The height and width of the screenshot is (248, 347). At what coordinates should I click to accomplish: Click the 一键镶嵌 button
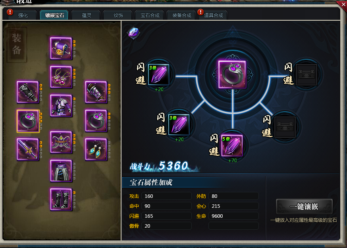pyautogui.click(x=304, y=206)
